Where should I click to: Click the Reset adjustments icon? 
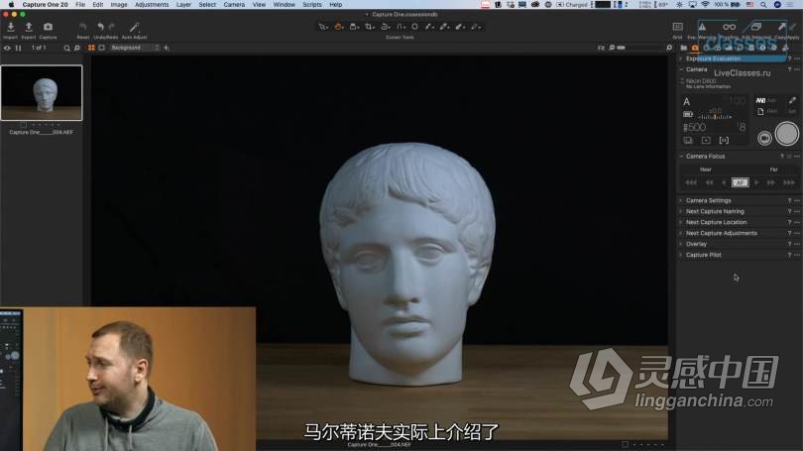tap(82, 27)
